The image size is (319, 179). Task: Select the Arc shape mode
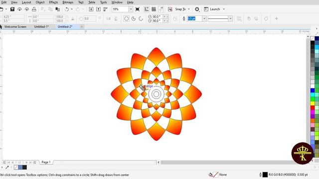pos(141,19)
